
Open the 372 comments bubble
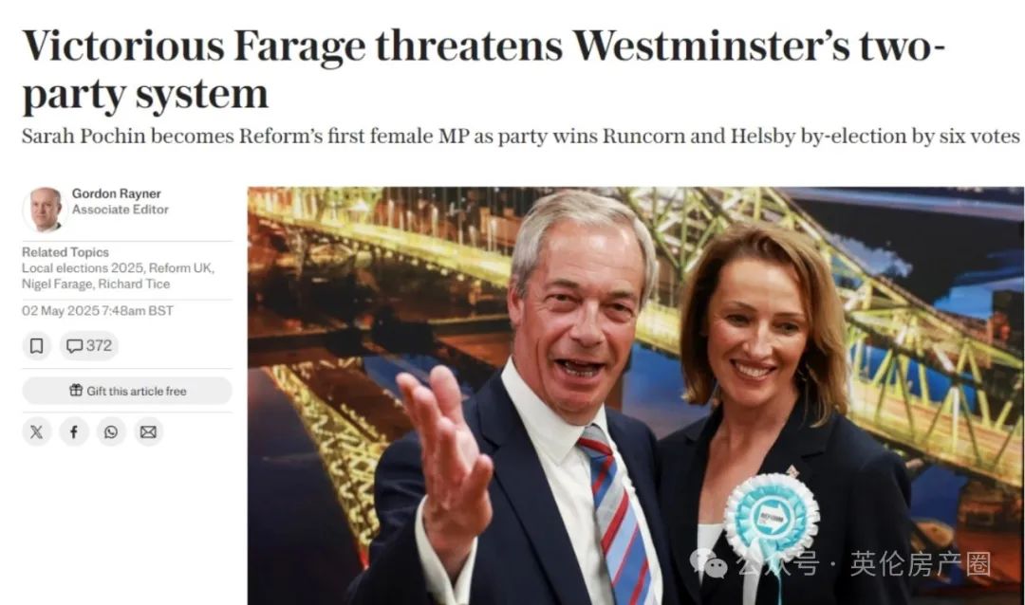point(89,345)
